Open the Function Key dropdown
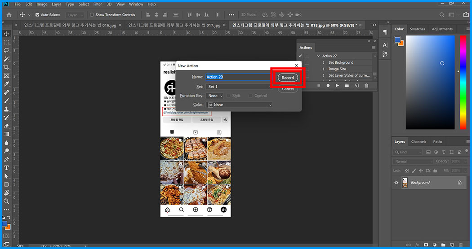 point(214,96)
